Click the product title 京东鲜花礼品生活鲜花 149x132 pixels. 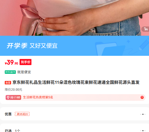[x=76, y=83]
